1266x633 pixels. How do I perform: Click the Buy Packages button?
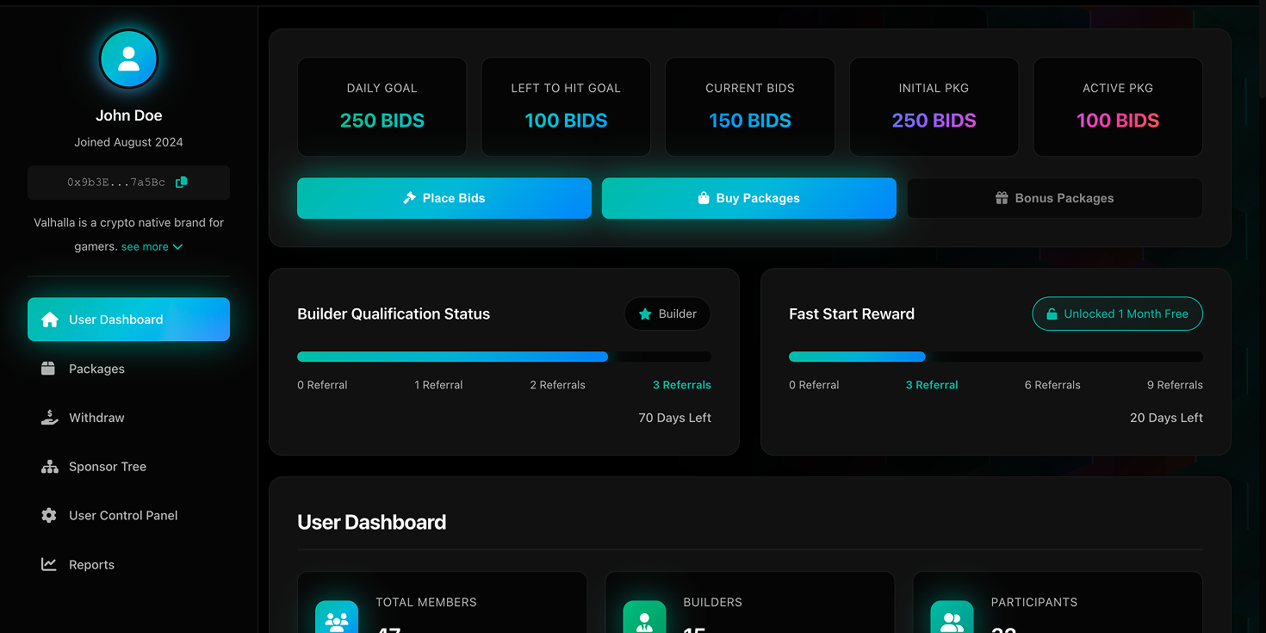pos(748,197)
